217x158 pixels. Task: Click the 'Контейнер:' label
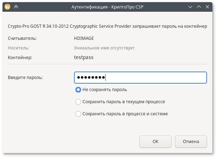click(20, 57)
